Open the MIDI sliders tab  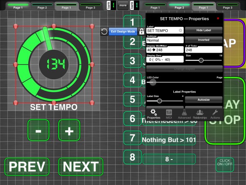pyautogui.click(x=169, y=114)
